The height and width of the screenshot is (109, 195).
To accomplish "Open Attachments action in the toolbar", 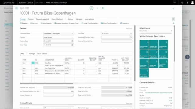I will click(x=46, y=23).
